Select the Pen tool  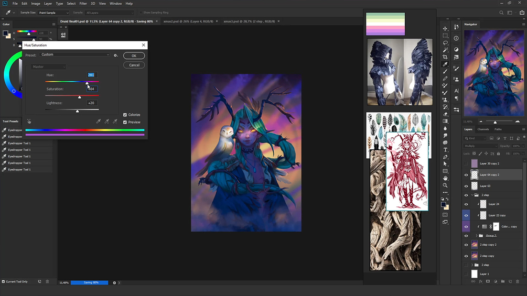(x=445, y=157)
